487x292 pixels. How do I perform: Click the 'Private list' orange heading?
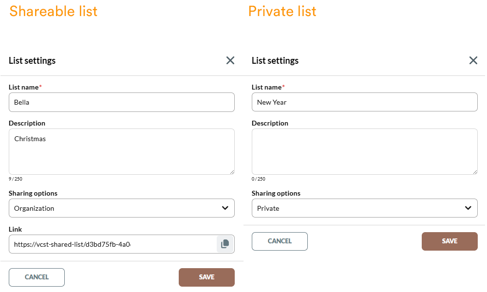[282, 11]
